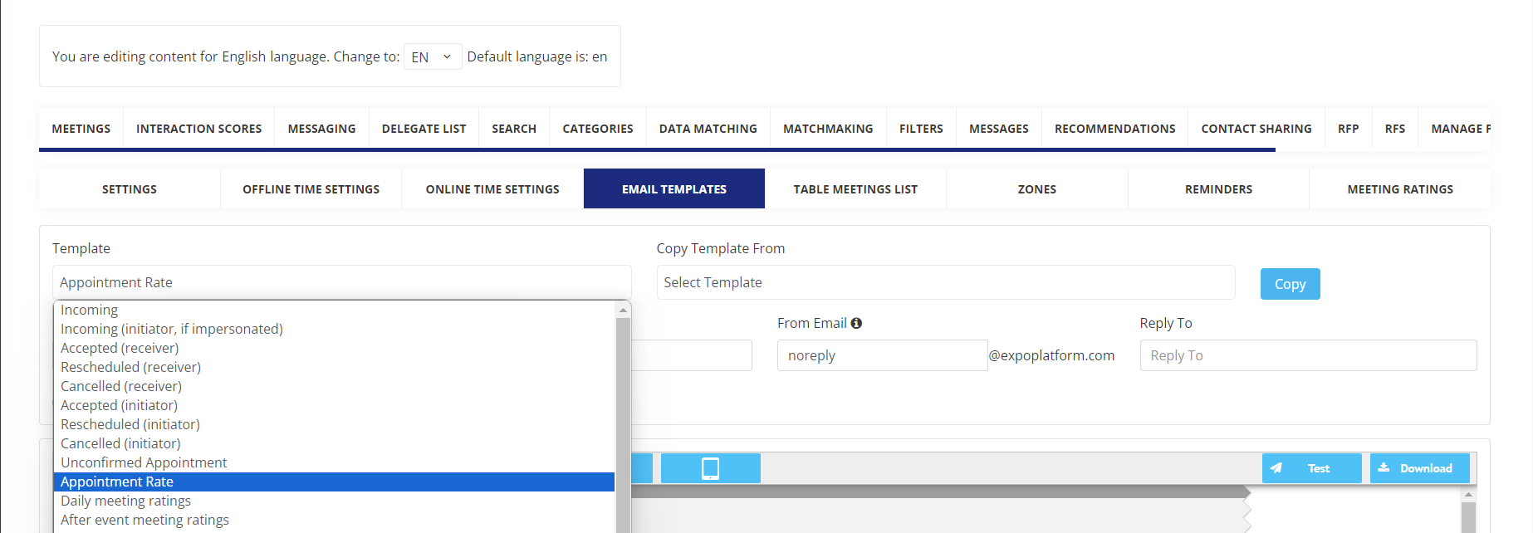Switch to Recommendations tab
Image resolution: width=1533 pixels, height=533 pixels.
[1115, 129]
